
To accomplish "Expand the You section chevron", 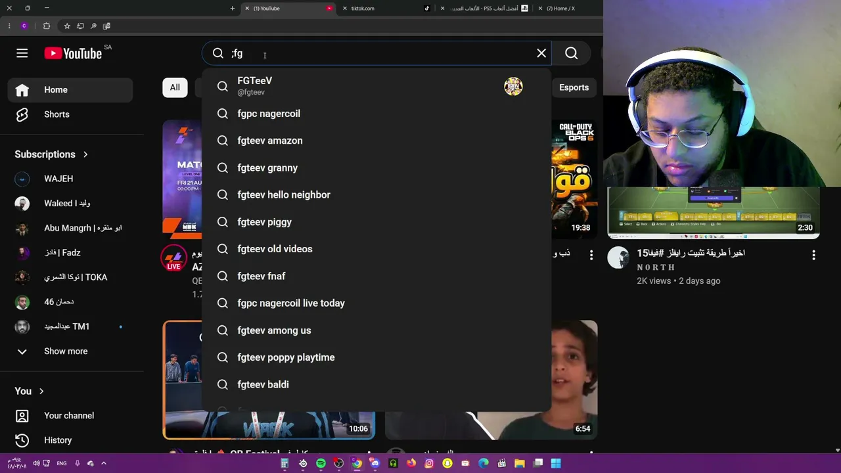I will pyautogui.click(x=41, y=392).
